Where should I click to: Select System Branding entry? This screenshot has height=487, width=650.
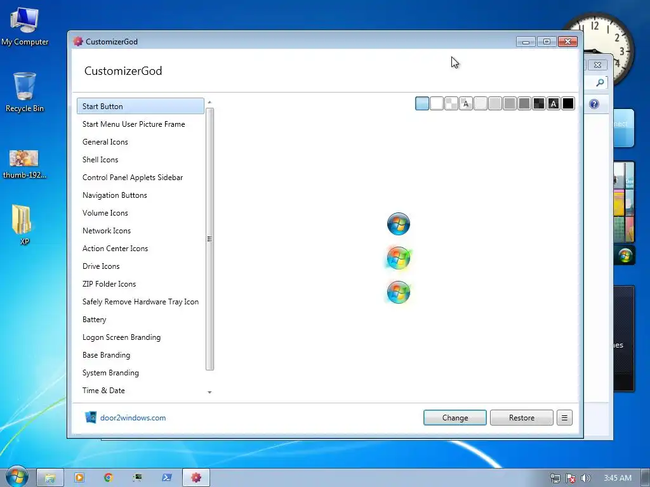point(140,373)
